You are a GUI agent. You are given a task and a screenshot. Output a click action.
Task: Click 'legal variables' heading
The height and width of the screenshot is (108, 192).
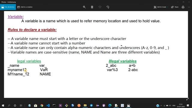point(29,61)
